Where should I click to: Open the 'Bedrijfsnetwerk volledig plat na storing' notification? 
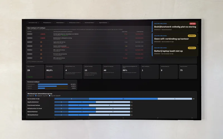[x=175, y=26]
